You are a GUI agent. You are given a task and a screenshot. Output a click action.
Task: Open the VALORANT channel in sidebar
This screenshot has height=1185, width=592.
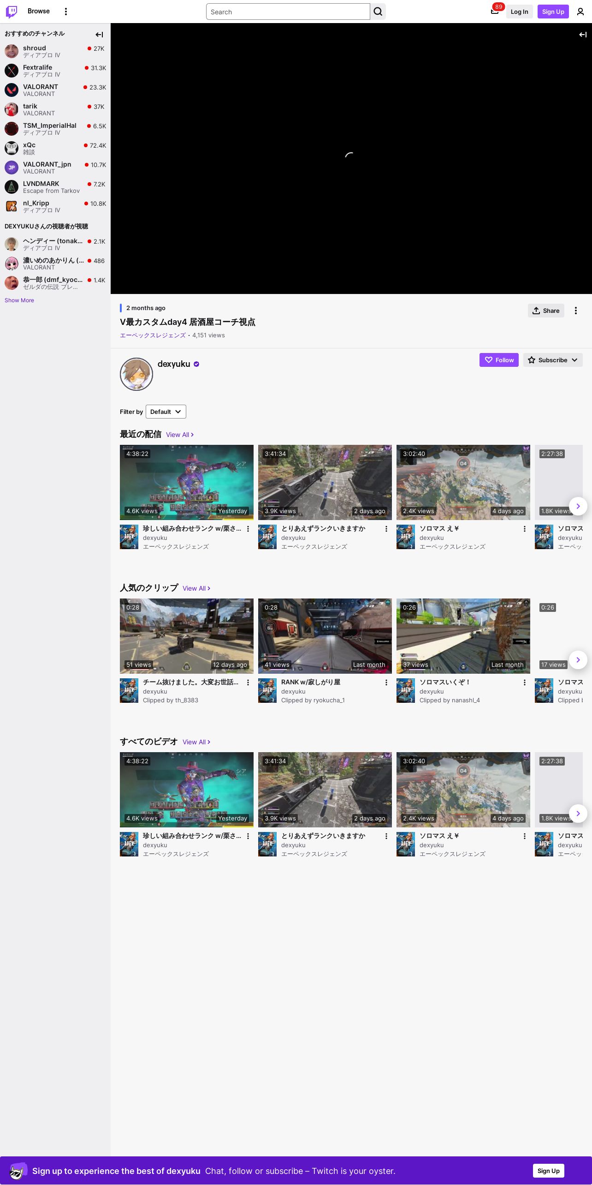point(55,90)
